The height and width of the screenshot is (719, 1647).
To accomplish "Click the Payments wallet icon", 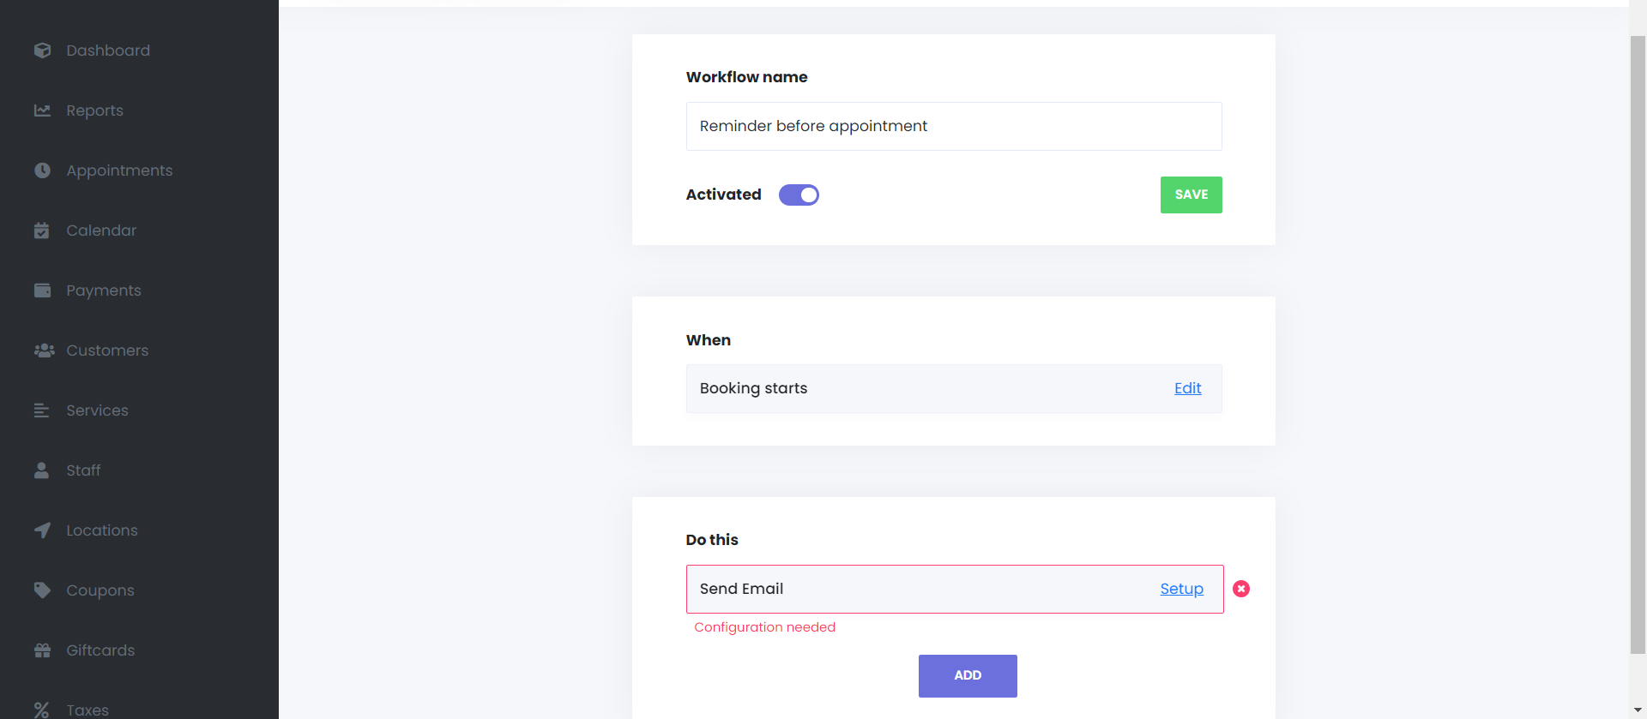I will click(42, 291).
